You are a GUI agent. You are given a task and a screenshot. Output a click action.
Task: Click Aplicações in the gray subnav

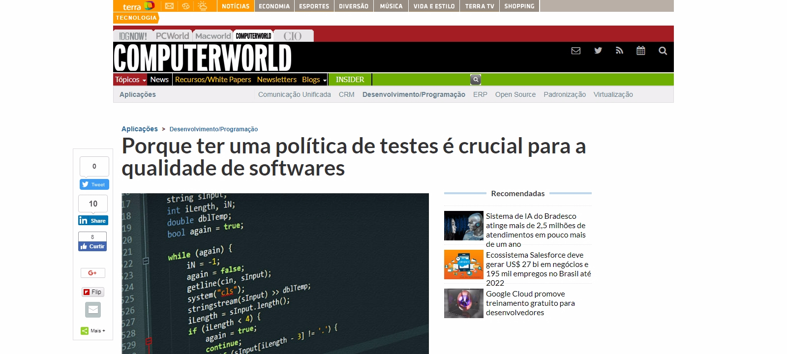138,94
